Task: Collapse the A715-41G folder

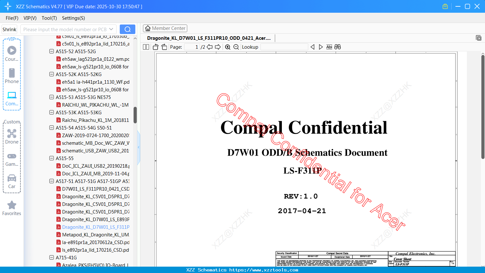Action: click(x=52, y=257)
